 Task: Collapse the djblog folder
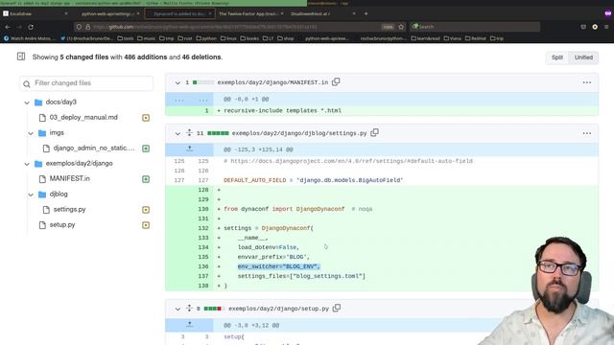[x=31, y=195]
